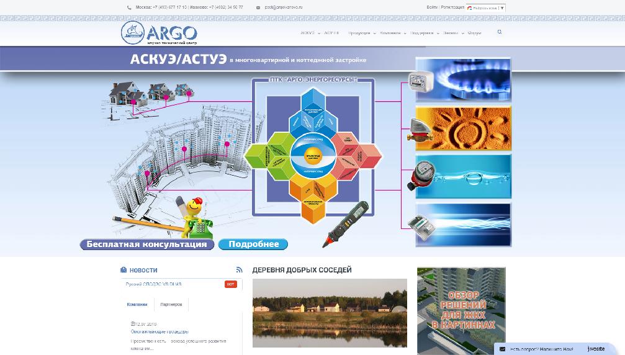Click the Google icon in the translate widget

[x=470, y=7]
